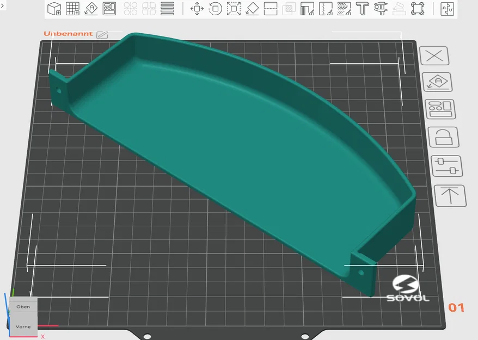Screen dimensions: 478x340
Task: Click the Mesh boolean icon
Action: point(289,9)
